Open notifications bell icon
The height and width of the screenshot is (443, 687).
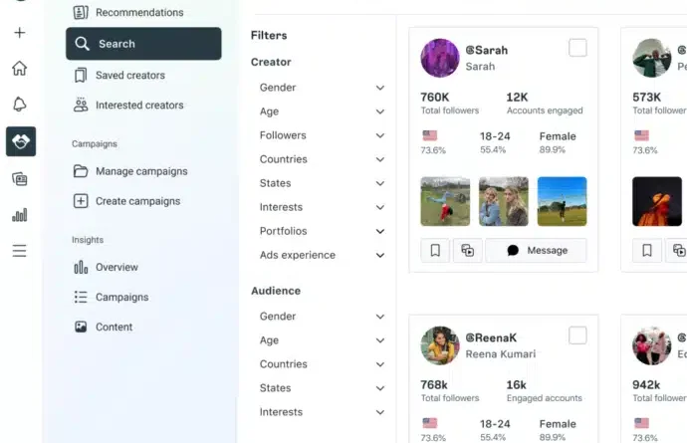pos(19,105)
